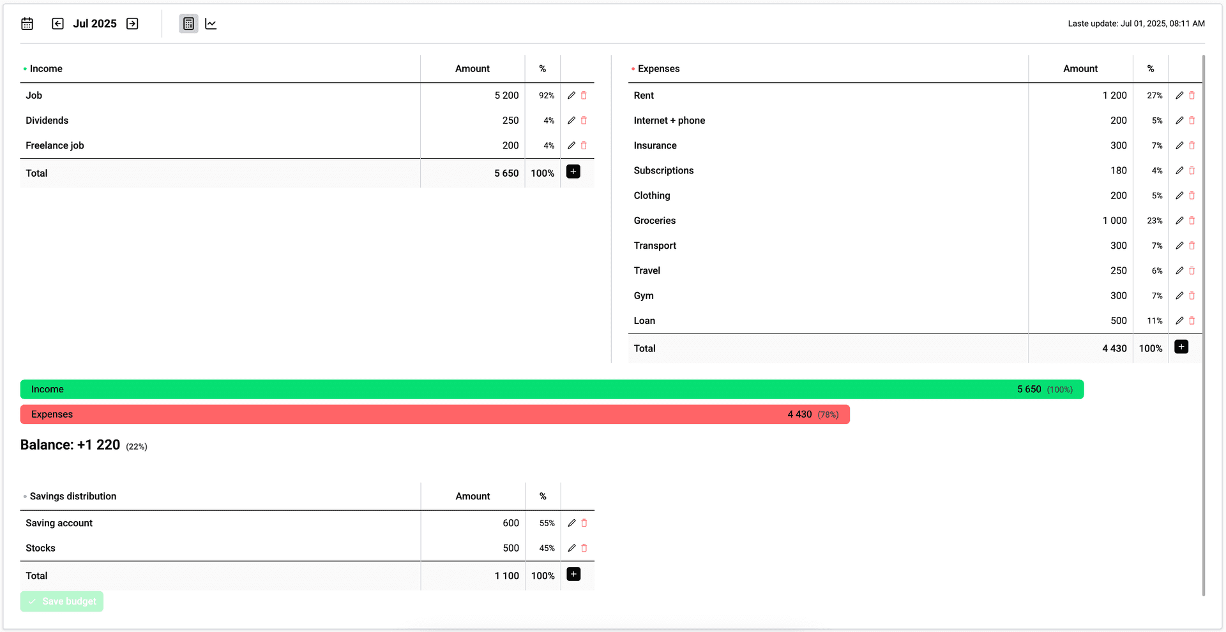
Task: Add a new income entry
Action: (573, 172)
